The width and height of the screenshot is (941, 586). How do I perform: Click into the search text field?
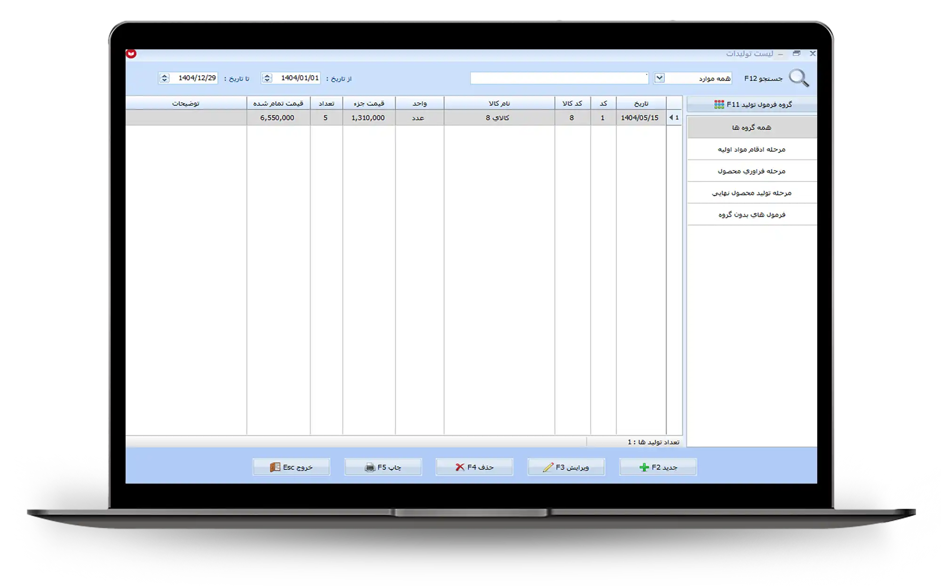coord(559,78)
